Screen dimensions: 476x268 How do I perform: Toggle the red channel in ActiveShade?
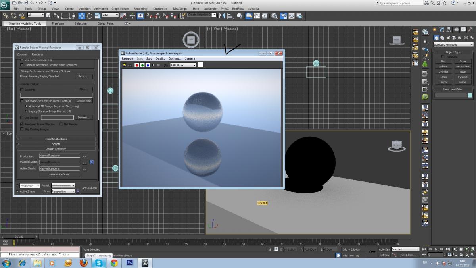click(137, 65)
